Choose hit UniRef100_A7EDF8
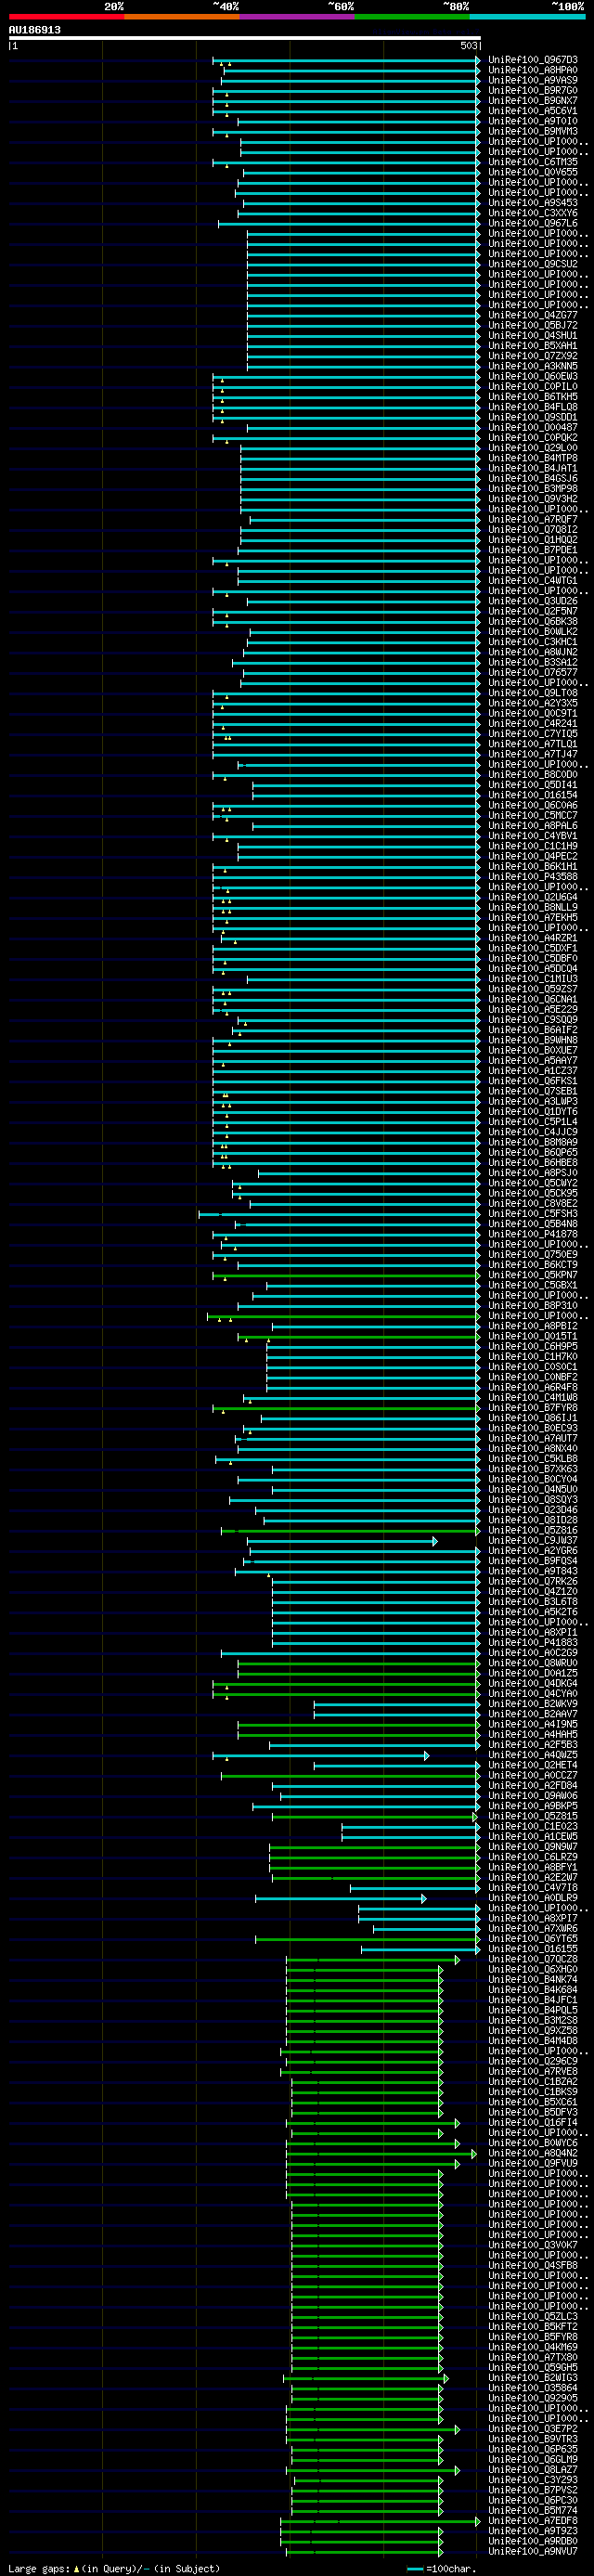Screen dimensions: 594x2576 tap(533, 2521)
